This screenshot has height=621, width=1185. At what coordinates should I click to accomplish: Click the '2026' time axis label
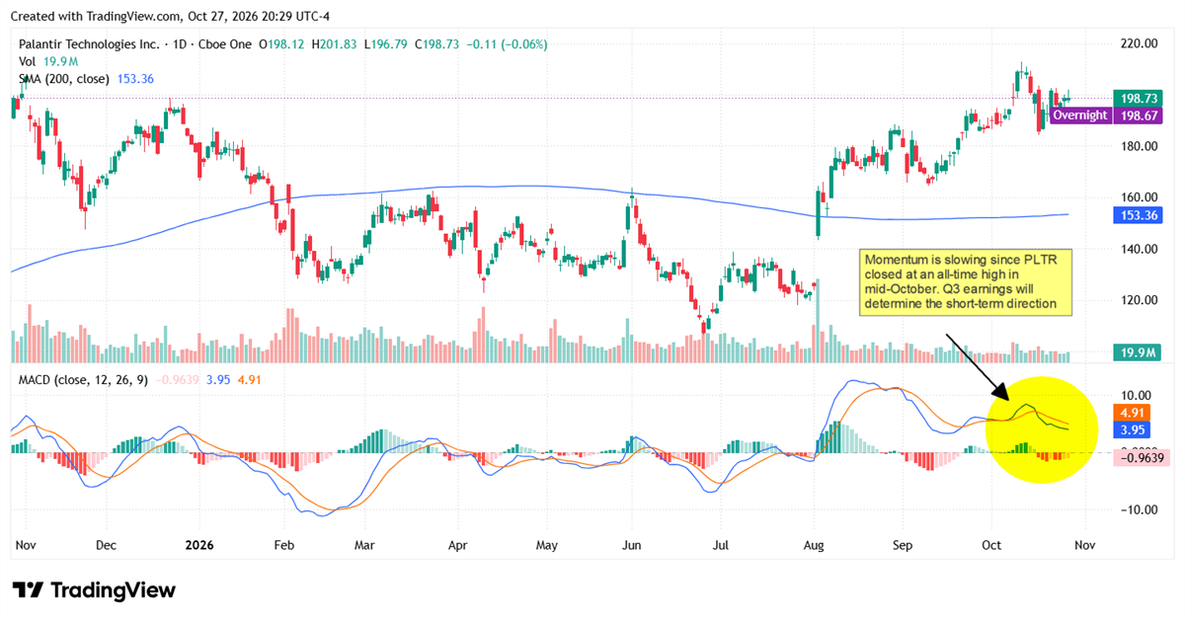(198, 544)
